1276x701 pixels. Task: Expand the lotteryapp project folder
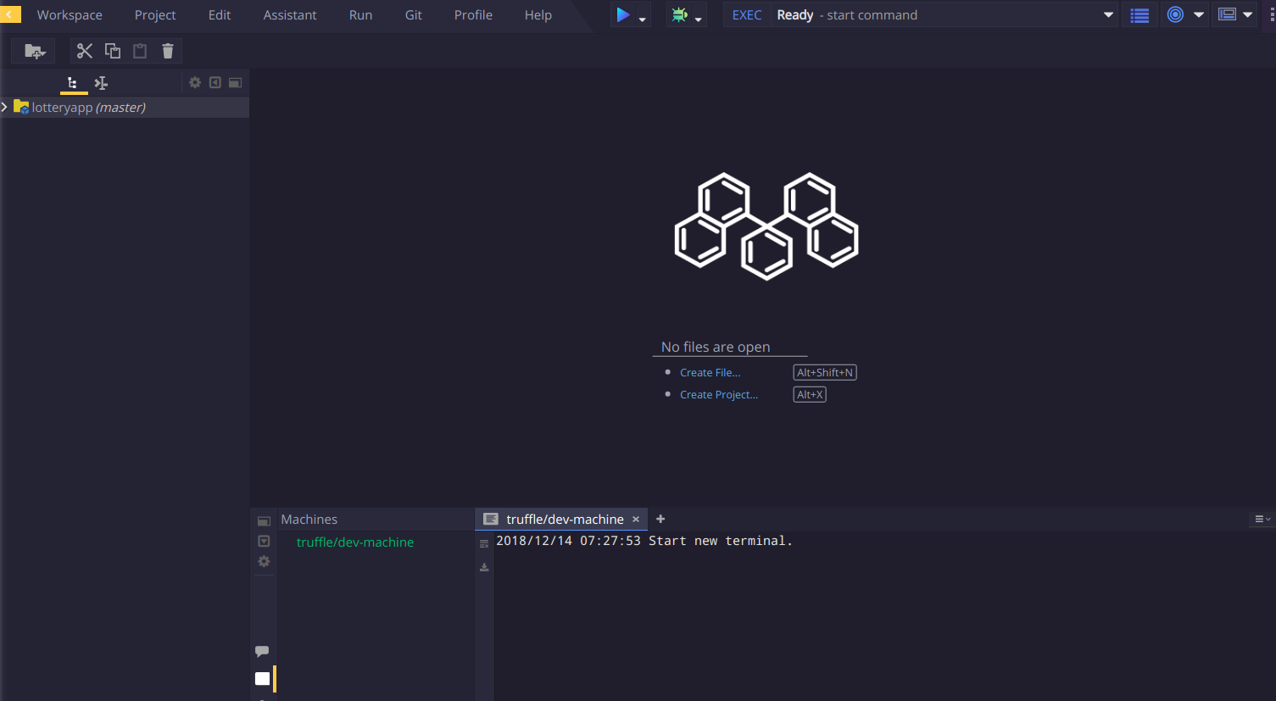point(5,107)
